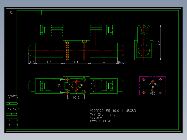The image size is (187, 140).
Task: Click the 40.5 bolt spacing dimension
Action: coord(76,98)
